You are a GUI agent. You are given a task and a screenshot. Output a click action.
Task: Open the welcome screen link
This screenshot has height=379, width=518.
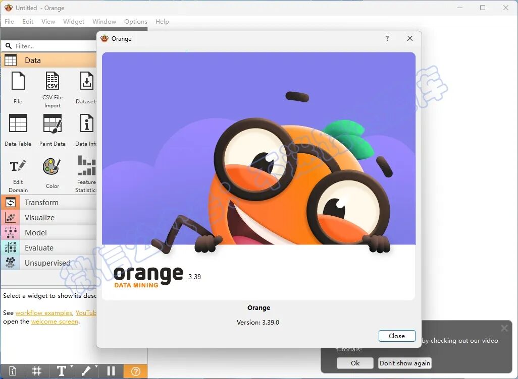tap(55, 321)
